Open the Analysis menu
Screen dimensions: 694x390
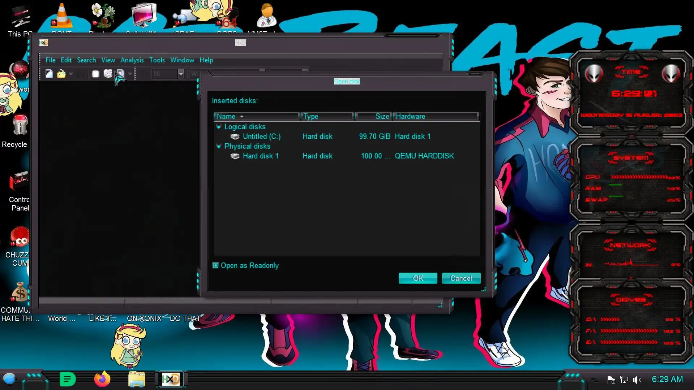pyautogui.click(x=132, y=60)
